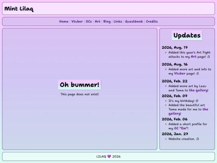Click the Mint Lilaq site title
Image resolution: width=217 pixels, height=163 pixels.
tap(19, 9)
